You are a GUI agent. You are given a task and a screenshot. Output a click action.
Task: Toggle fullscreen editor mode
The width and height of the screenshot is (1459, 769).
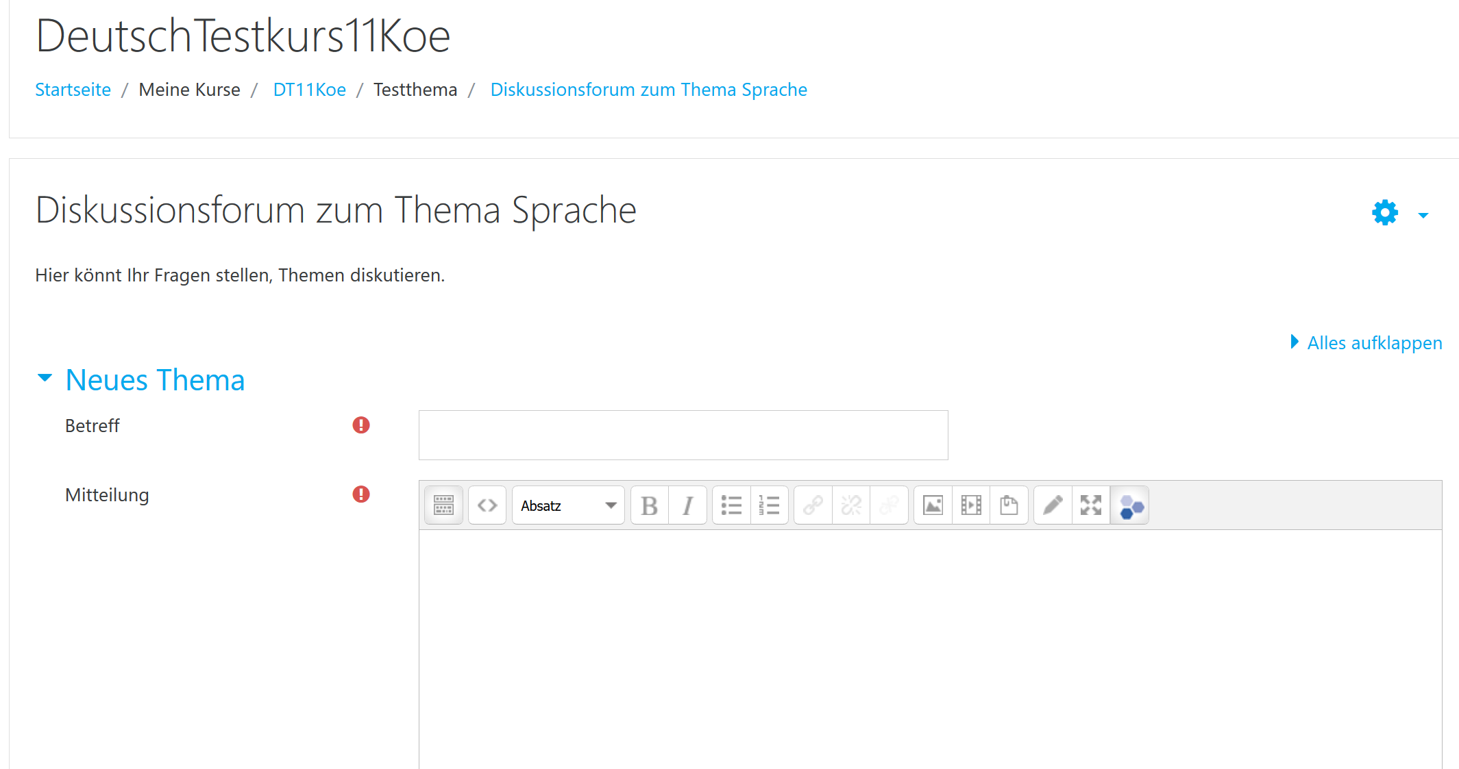(x=1091, y=505)
